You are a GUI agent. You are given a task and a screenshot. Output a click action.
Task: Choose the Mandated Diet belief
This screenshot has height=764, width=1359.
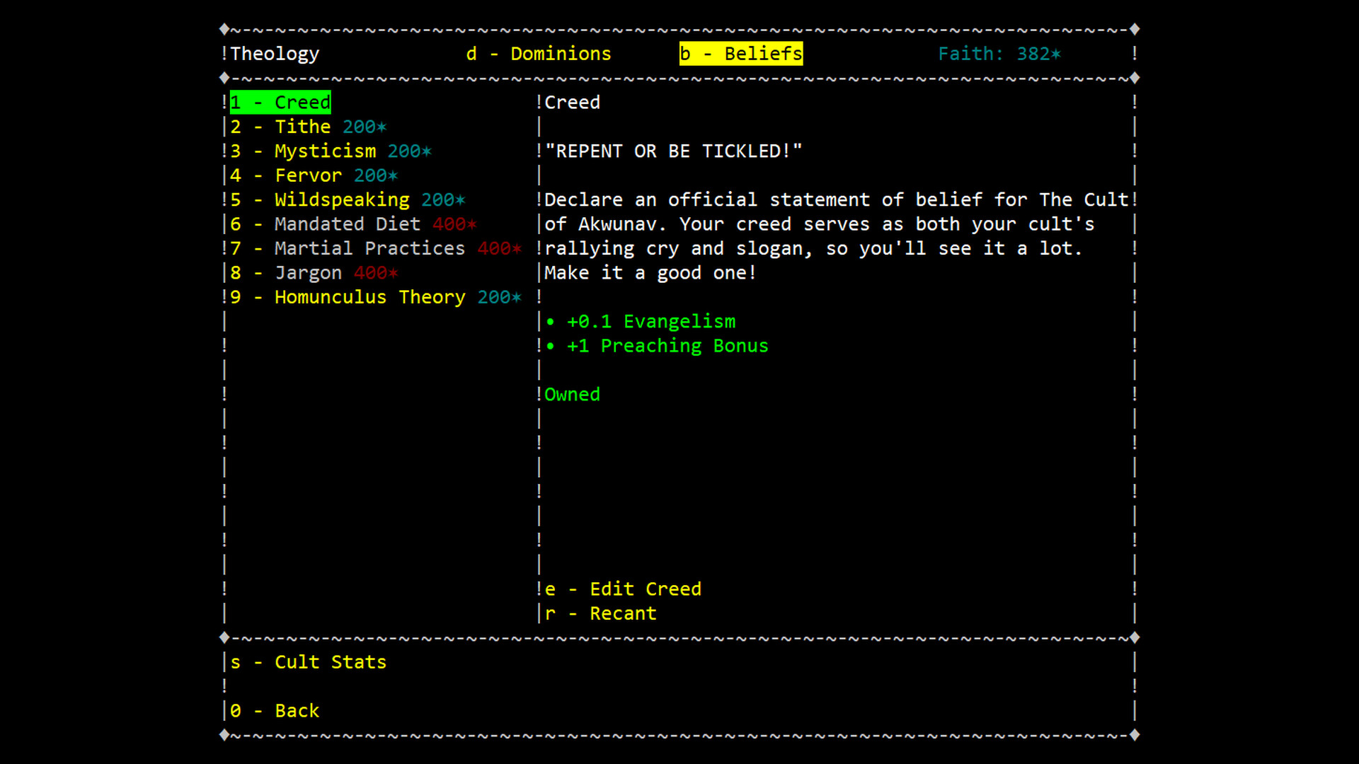[x=353, y=224]
